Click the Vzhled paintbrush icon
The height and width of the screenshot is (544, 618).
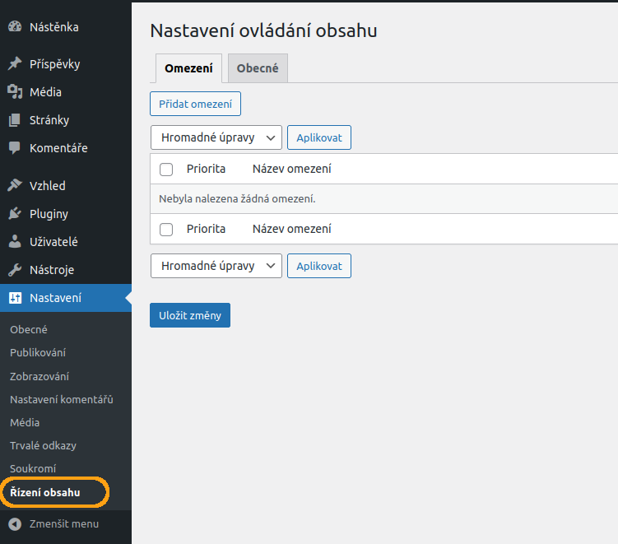click(x=15, y=185)
